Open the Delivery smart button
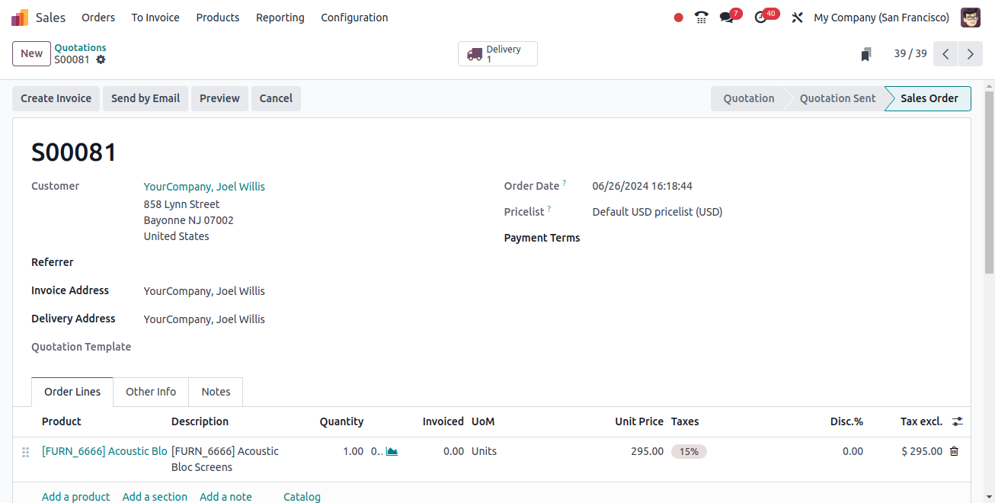Screen dimensions: 995x503 (497, 54)
